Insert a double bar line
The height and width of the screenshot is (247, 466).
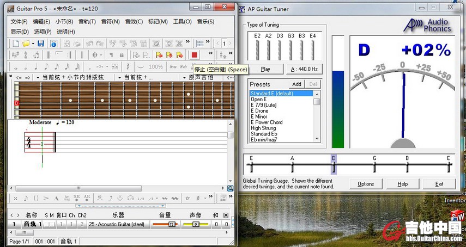[82, 55]
